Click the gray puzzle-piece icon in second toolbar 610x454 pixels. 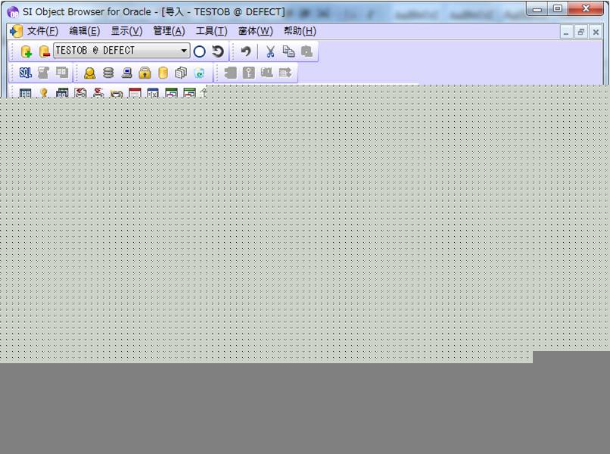(x=230, y=73)
